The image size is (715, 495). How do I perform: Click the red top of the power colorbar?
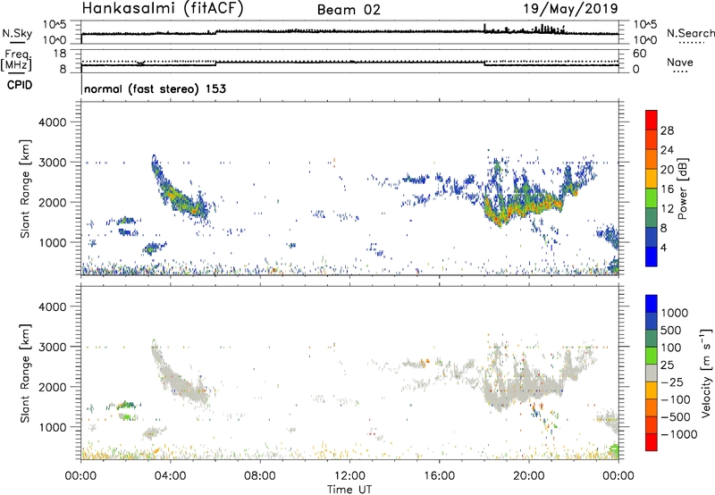coord(652,120)
